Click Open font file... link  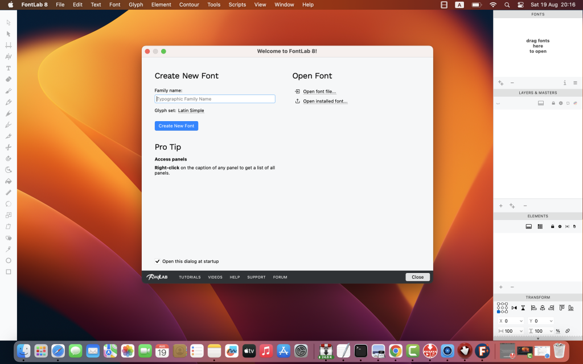click(x=319, y=92)
